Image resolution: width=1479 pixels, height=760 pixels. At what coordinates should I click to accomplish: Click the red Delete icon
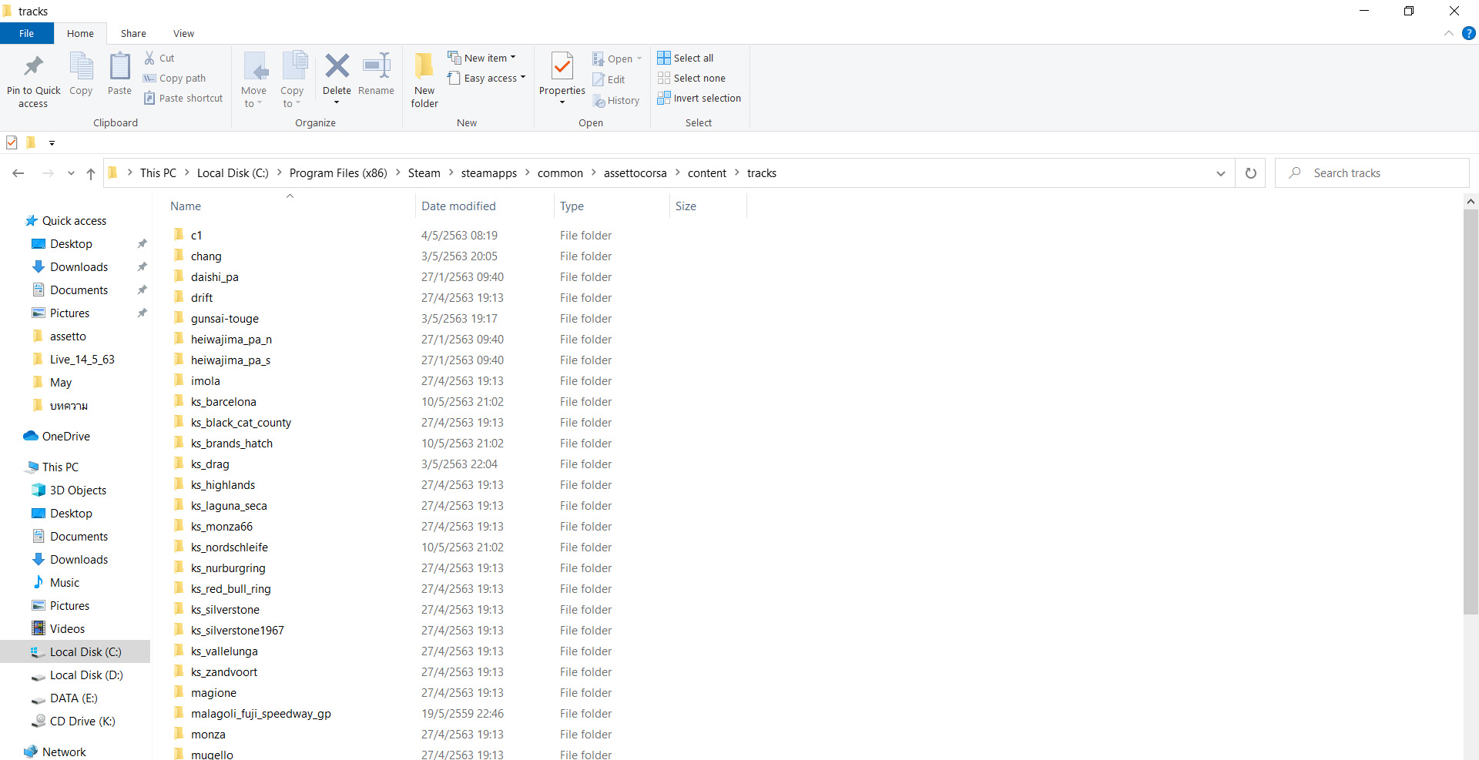click(337, 66)
